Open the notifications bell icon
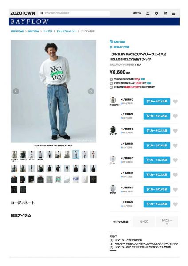Image resolution: width=188 pixels, height=266 pixels. coord(148,13)
